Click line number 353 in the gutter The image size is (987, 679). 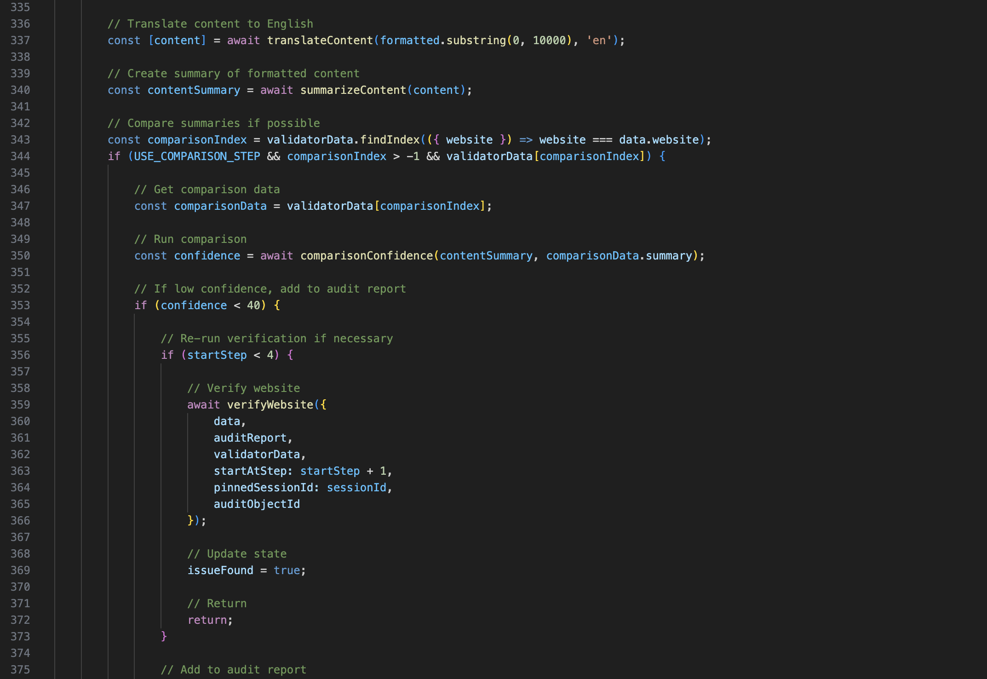pos(20,305)
